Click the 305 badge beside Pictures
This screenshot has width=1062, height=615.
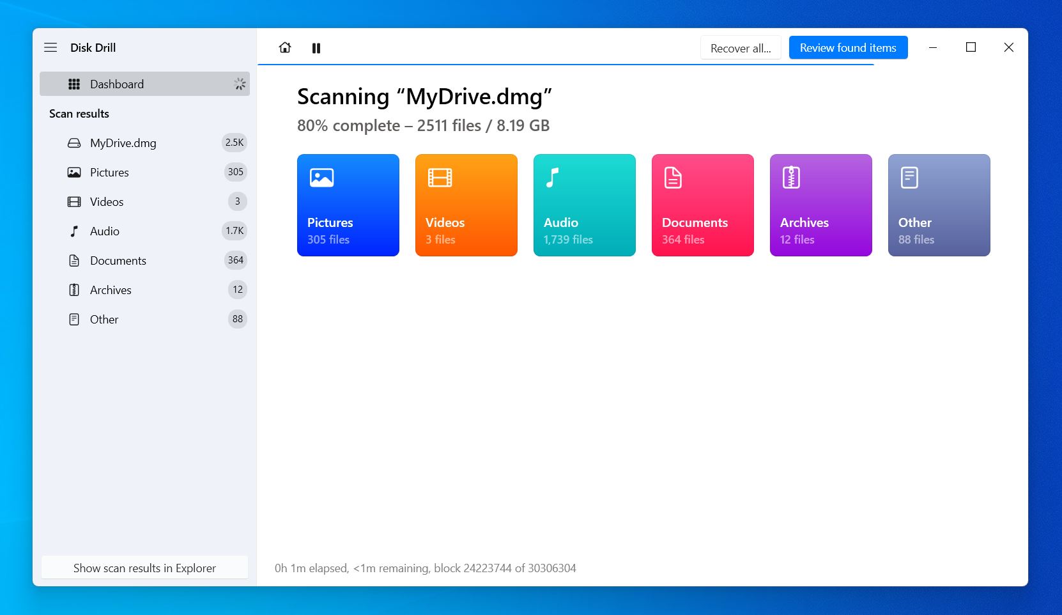click(x=235, y=172)
